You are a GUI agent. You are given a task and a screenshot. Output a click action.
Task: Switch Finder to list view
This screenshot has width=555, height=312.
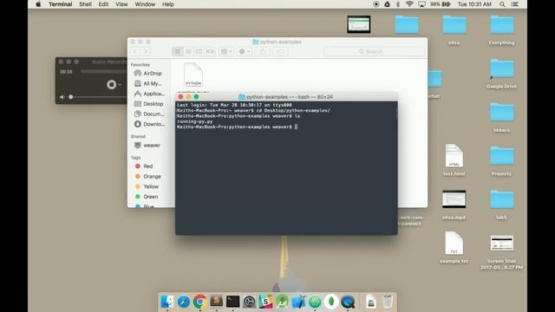coord(188,52)
